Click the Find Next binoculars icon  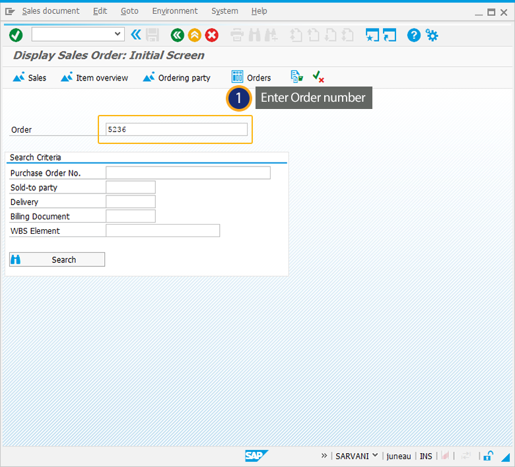[x=271, y=35]
